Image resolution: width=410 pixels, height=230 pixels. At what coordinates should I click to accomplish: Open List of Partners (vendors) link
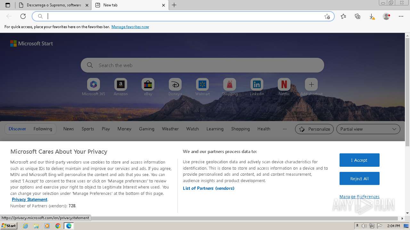[x=209, y=188]
